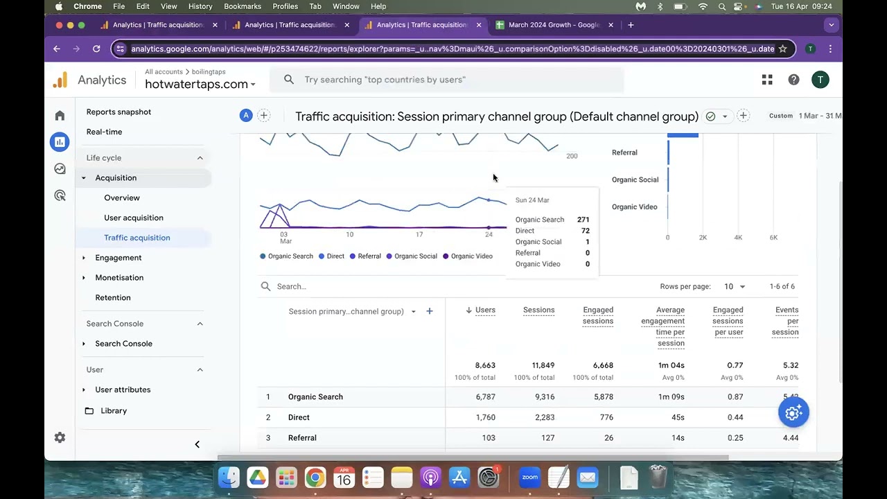Open the Help question mark icon
The image size is (887, 499).
tap(793, 80)
